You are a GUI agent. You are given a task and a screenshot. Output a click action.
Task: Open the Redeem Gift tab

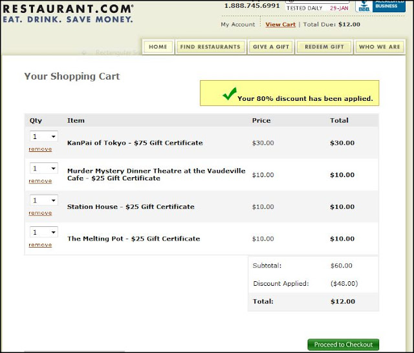click(324, 47)
